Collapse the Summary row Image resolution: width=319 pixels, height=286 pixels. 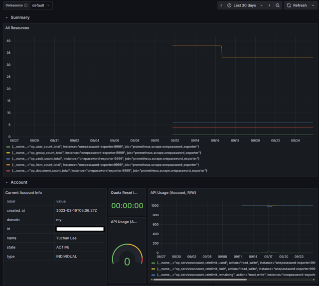coord(7,17)
